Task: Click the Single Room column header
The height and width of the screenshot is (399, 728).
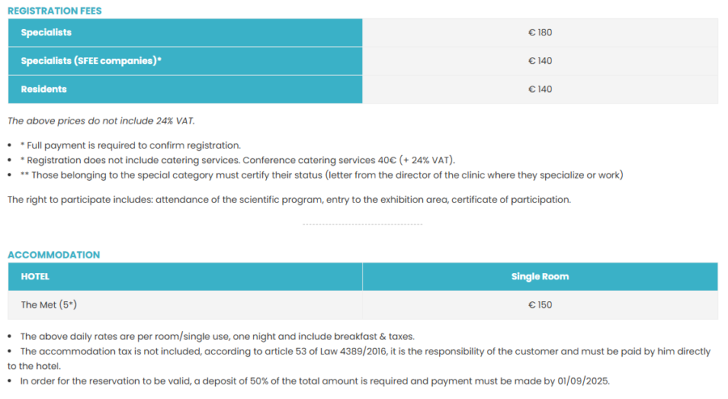Action: pyautogui.click(x=540, y=277)
